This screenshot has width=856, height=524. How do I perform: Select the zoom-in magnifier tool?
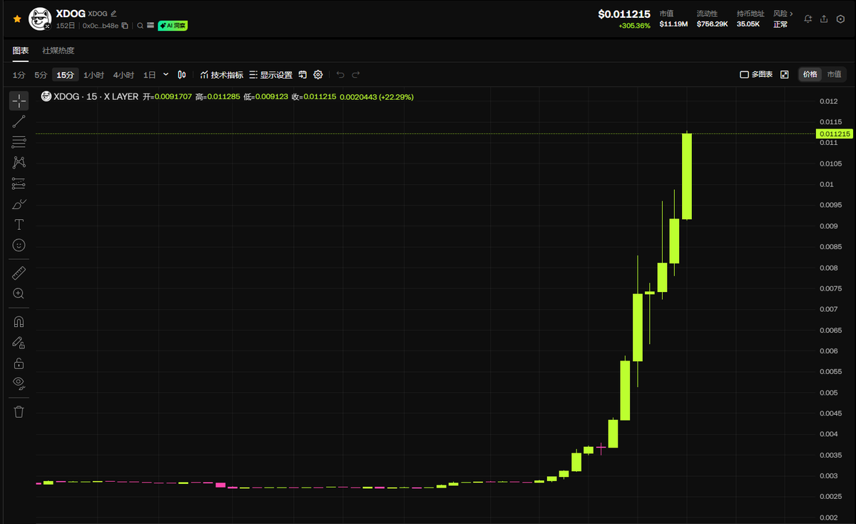pyautogui.click(x=19, y=293)
